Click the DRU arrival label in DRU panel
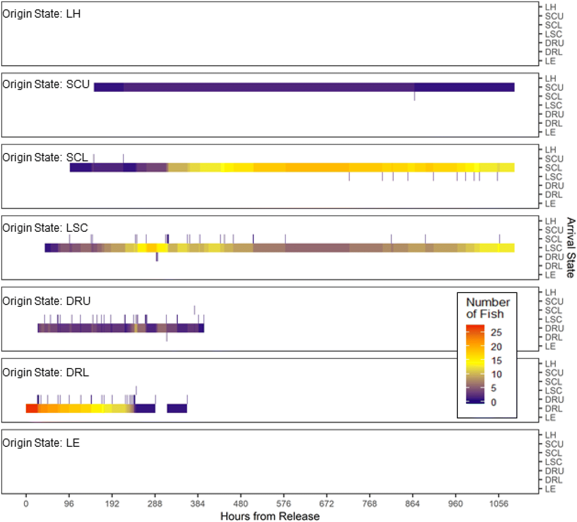Viewport: 577px width, 522px height. pyautogui.click(x=555, y=328)
